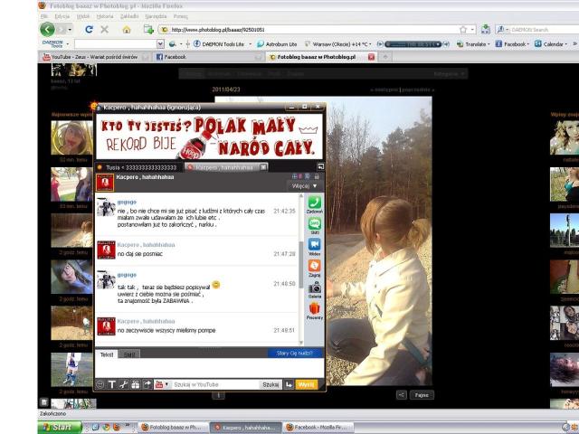Bookmark this page with the star icon
Image resolution: width=579 pixels, height=434 pixels.
pyautogui.click(x=463, y=30)
